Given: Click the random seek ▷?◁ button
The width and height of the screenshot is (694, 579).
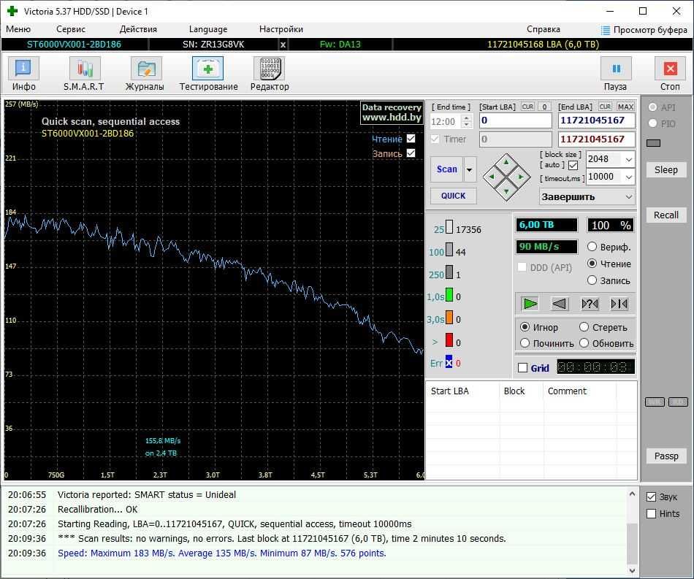Looking at the screenshot, I should click(590, 304).
